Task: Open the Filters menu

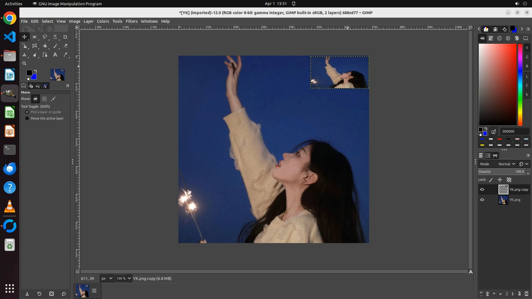Action: [131, 21]
